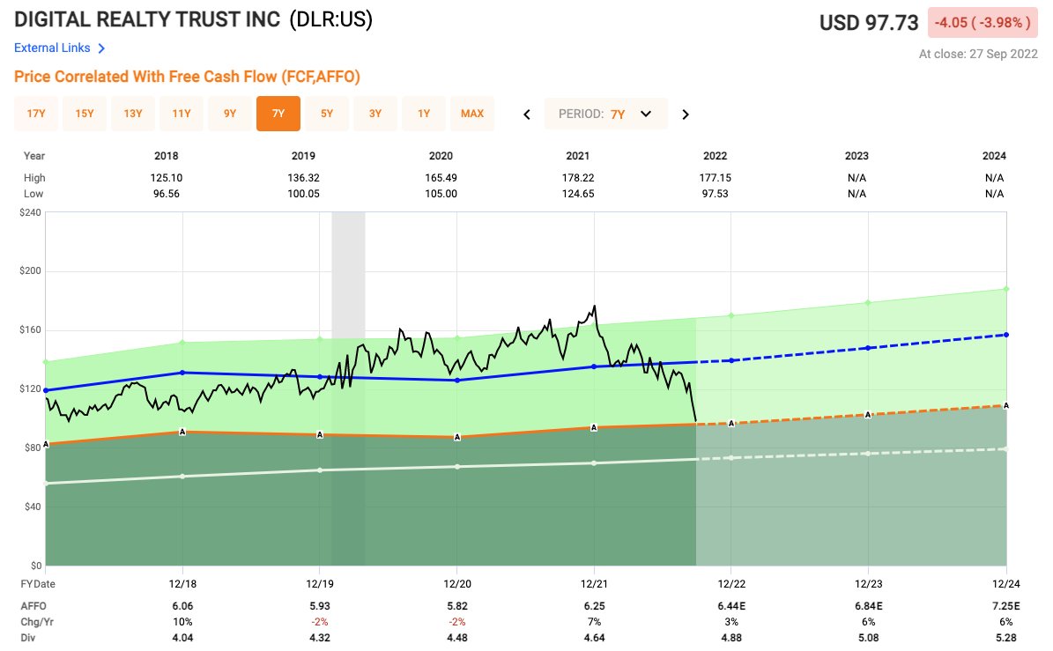Click the 2018 Low value 96.56
1053x651 pixels.
[x=167, y=194]
